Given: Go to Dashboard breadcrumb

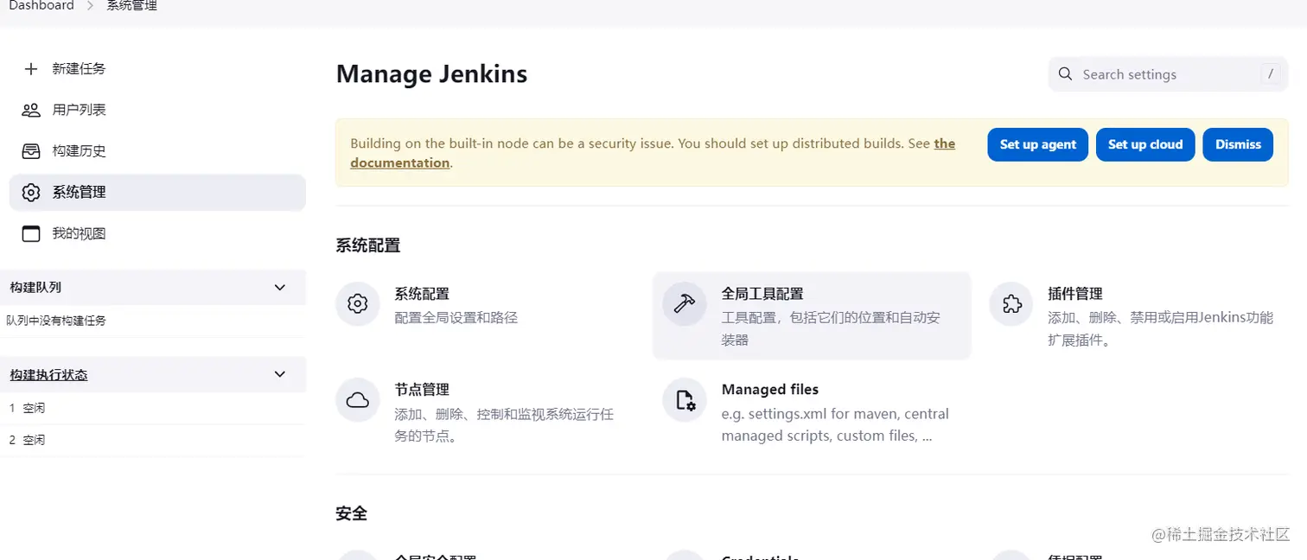Looking at the screenshot, I should coord(41,6).
